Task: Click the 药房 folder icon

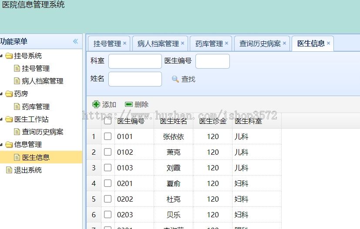Action: [x=9, y=94]
